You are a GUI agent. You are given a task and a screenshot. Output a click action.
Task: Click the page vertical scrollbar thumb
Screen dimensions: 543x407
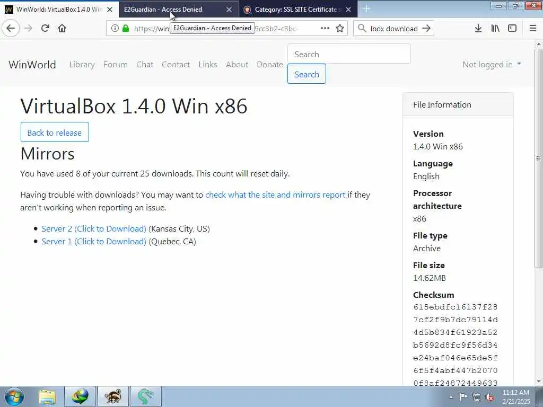pos(538,158)
